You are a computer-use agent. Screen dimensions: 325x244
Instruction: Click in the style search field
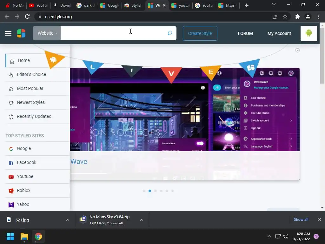[x=114, y=33]
